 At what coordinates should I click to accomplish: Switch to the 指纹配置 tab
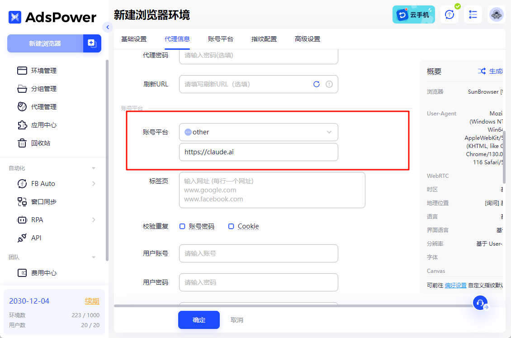click(x=264, y=39)
